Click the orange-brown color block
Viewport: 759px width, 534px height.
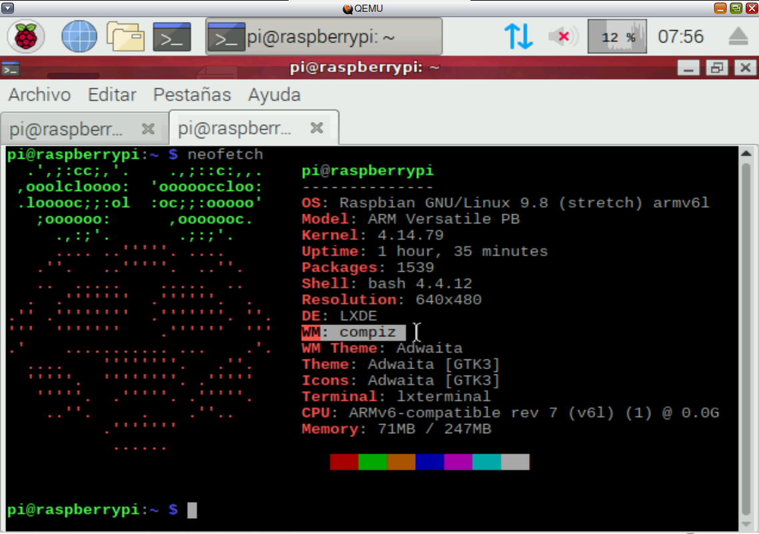[x=402, y=462]
